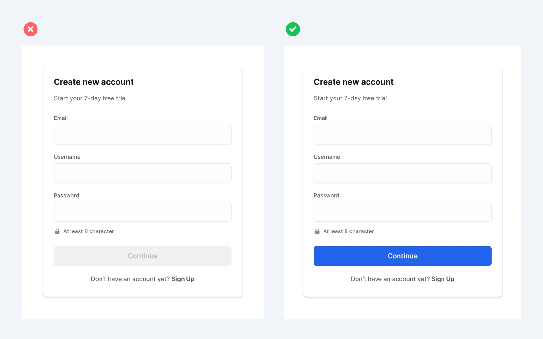The width and height of the screenshot is (543, 339).
Task: Click 'At least 8 character' hint in left form
Action: pyautogui.click(x=89, y=231)
